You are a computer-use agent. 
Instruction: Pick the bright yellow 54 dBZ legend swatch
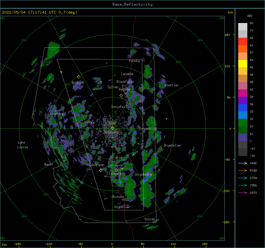(x=243, y=63)
